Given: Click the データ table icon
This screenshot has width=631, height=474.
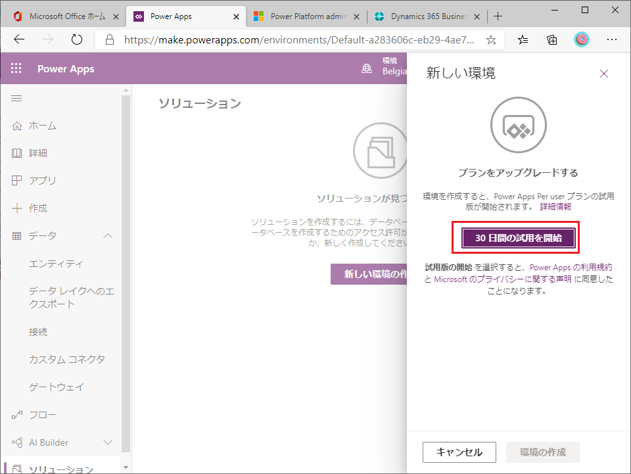Looking at the screenshot, I should tap(17, 236).
